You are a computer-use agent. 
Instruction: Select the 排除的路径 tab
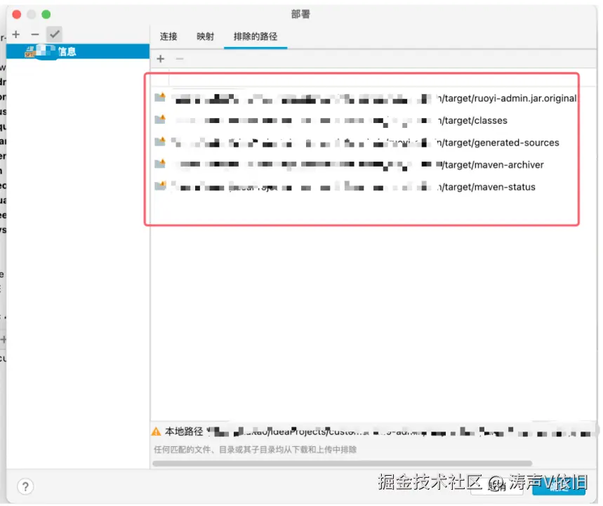[254, 36]
